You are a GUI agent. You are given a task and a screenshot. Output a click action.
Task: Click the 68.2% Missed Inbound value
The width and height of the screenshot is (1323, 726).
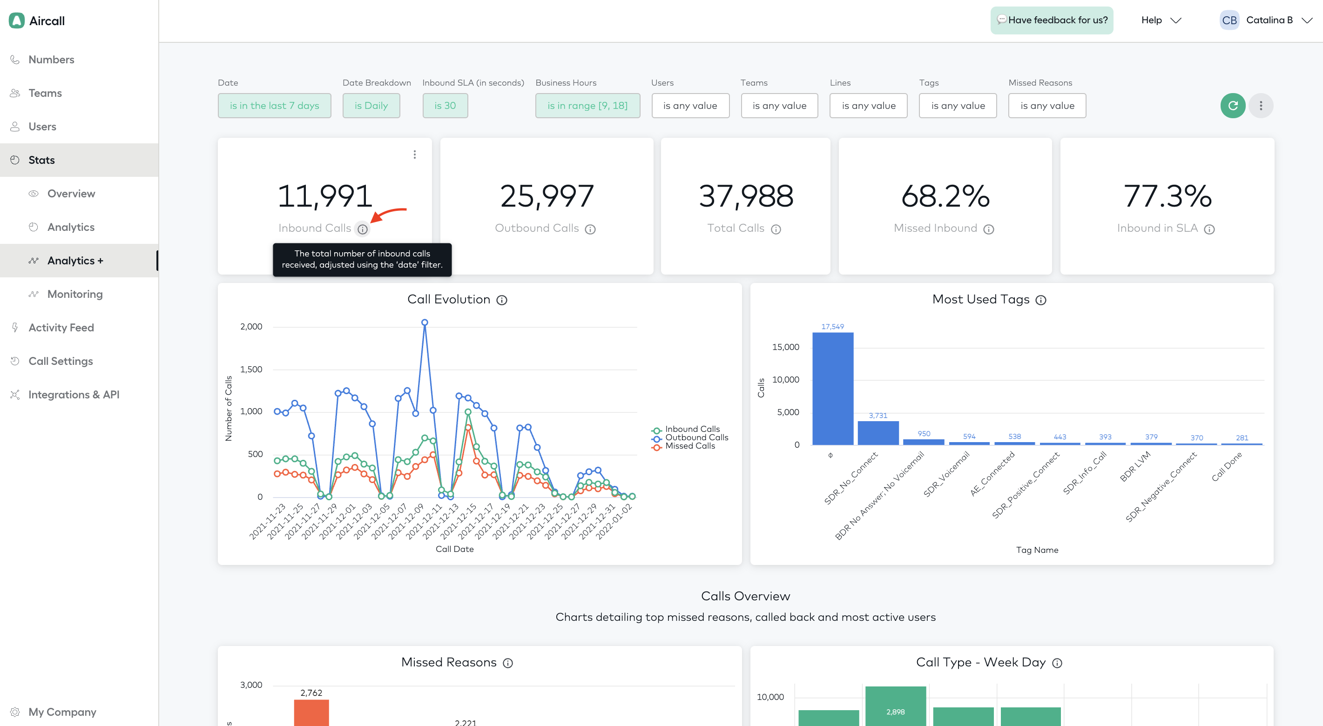click(x=945, y=196)
